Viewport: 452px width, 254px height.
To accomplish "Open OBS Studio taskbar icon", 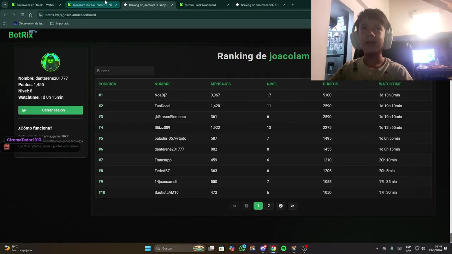I will (x=304, y=248).
